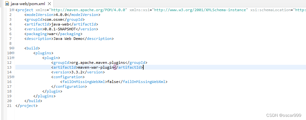Click line number 8 in the gutter
The image size is (306, 120).
(10, 43)
